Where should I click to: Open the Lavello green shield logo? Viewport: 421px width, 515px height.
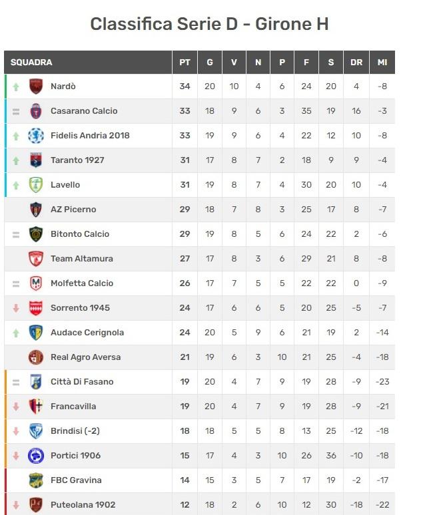[x=36, y=185]
